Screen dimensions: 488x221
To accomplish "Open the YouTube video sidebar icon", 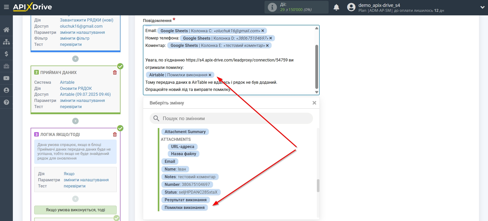I will click(6, 78).
